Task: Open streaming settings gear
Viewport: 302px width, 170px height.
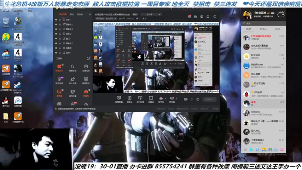Action: pos(198,99)
